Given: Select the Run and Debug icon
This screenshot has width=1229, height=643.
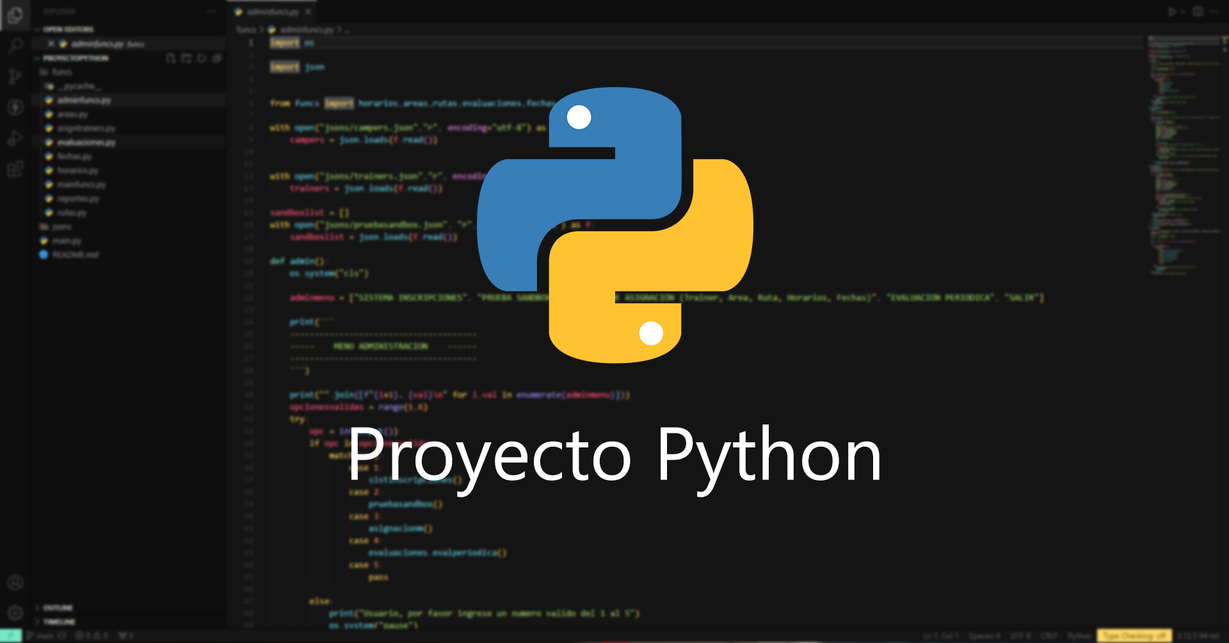Looking at the screenshot, I should point(15,137).
